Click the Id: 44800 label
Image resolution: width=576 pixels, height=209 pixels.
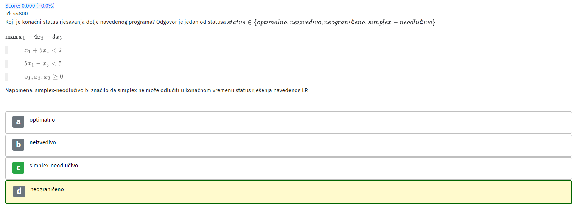(17, 14)
